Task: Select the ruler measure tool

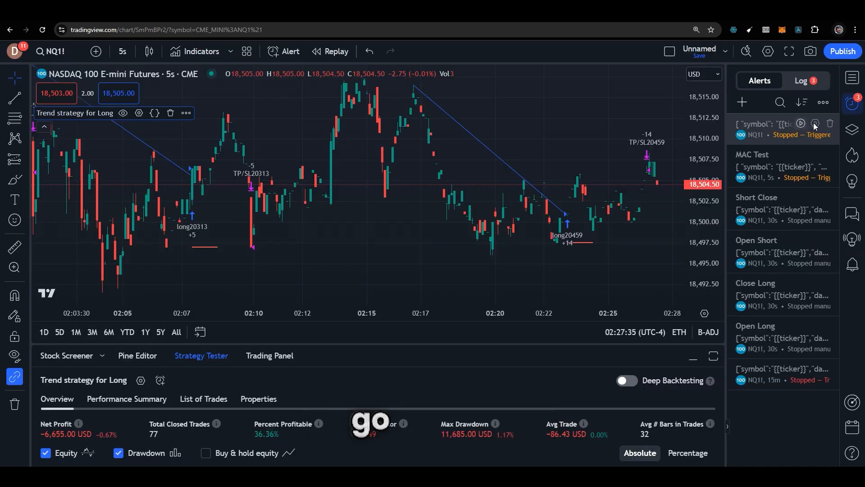Action: (14, 247)
